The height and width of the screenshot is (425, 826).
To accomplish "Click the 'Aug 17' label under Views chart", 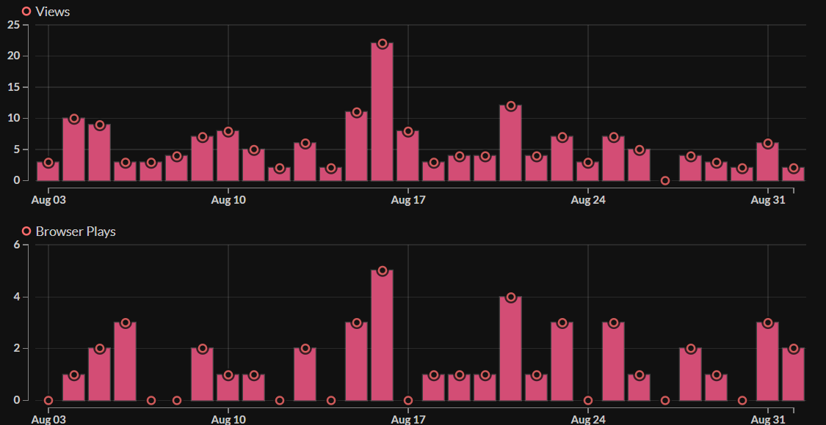I will (x=408, y=200).
